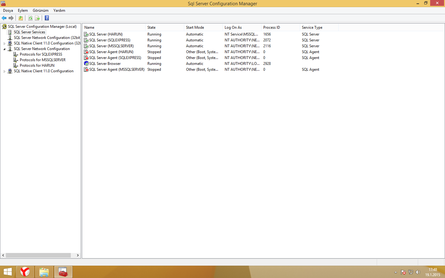Click the Protocols for HARUN icon
This screenshot has height=278, width=445.
(16, 65)
